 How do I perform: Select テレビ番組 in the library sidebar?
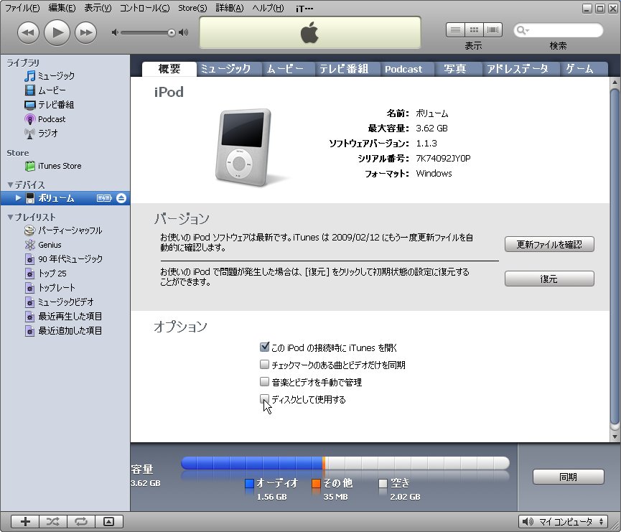point(56,105)
